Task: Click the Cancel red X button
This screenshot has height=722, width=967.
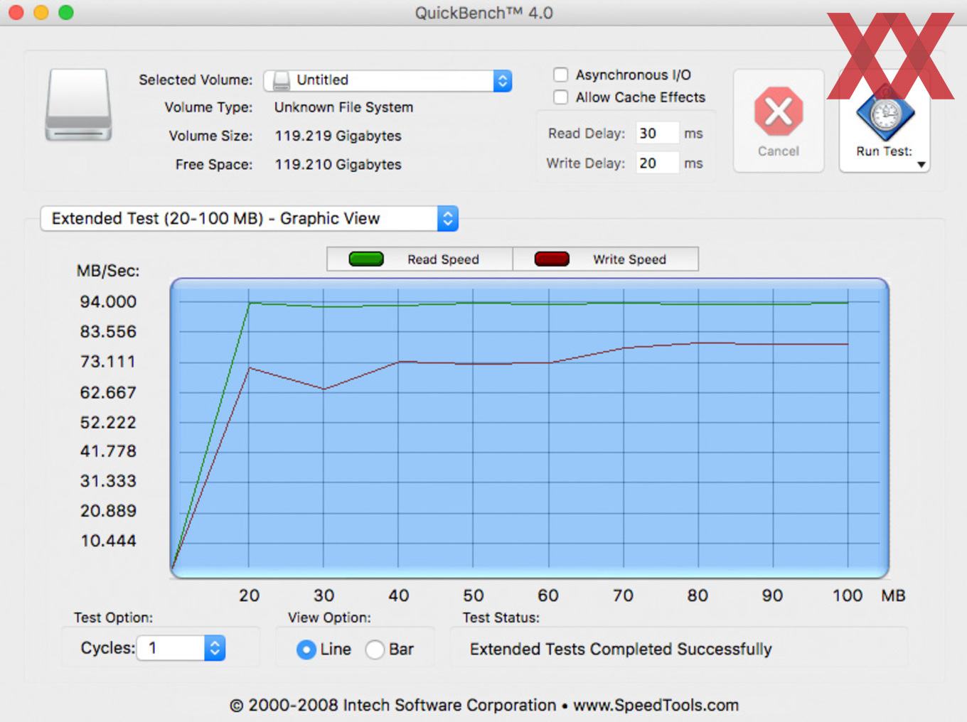Action: [x=779, y=121]
